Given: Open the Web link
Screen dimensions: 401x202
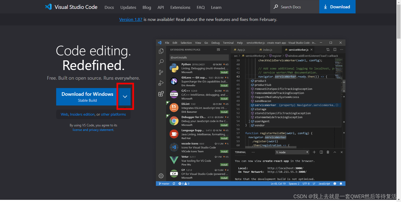Looking at the screenshot, I should coord(64,114).
